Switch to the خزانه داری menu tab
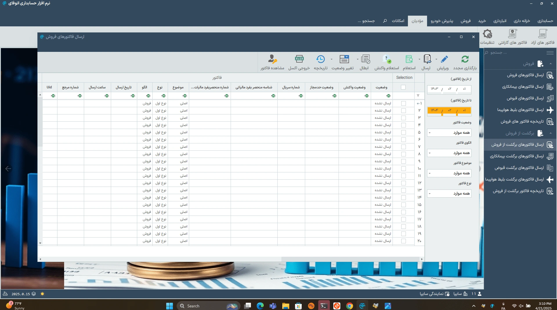Viewport: 557px width, 310px height. 522,21
